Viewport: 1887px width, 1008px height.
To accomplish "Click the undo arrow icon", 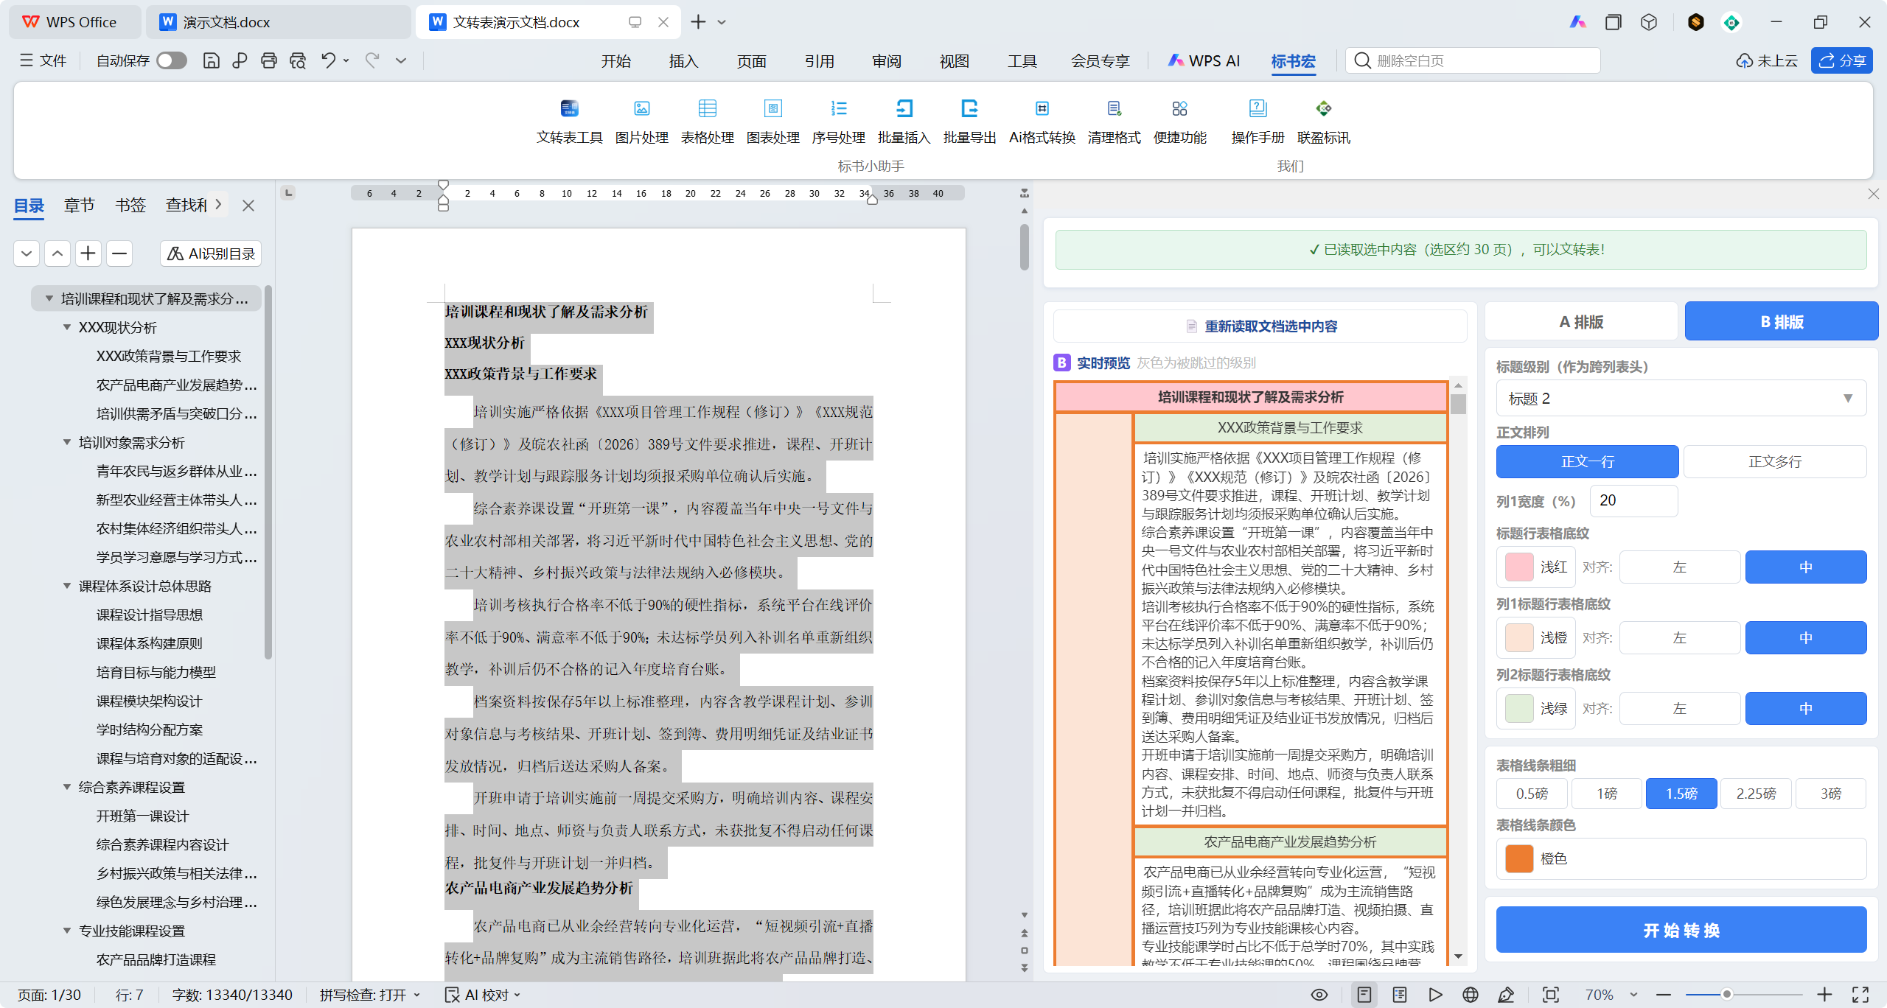I will point(329,60).
